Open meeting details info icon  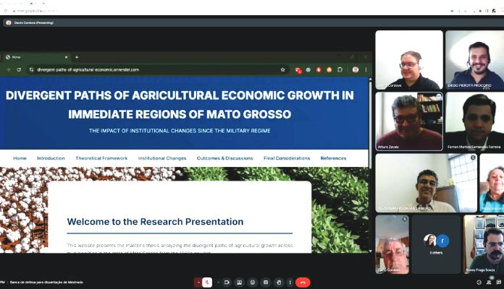[479, 282]
